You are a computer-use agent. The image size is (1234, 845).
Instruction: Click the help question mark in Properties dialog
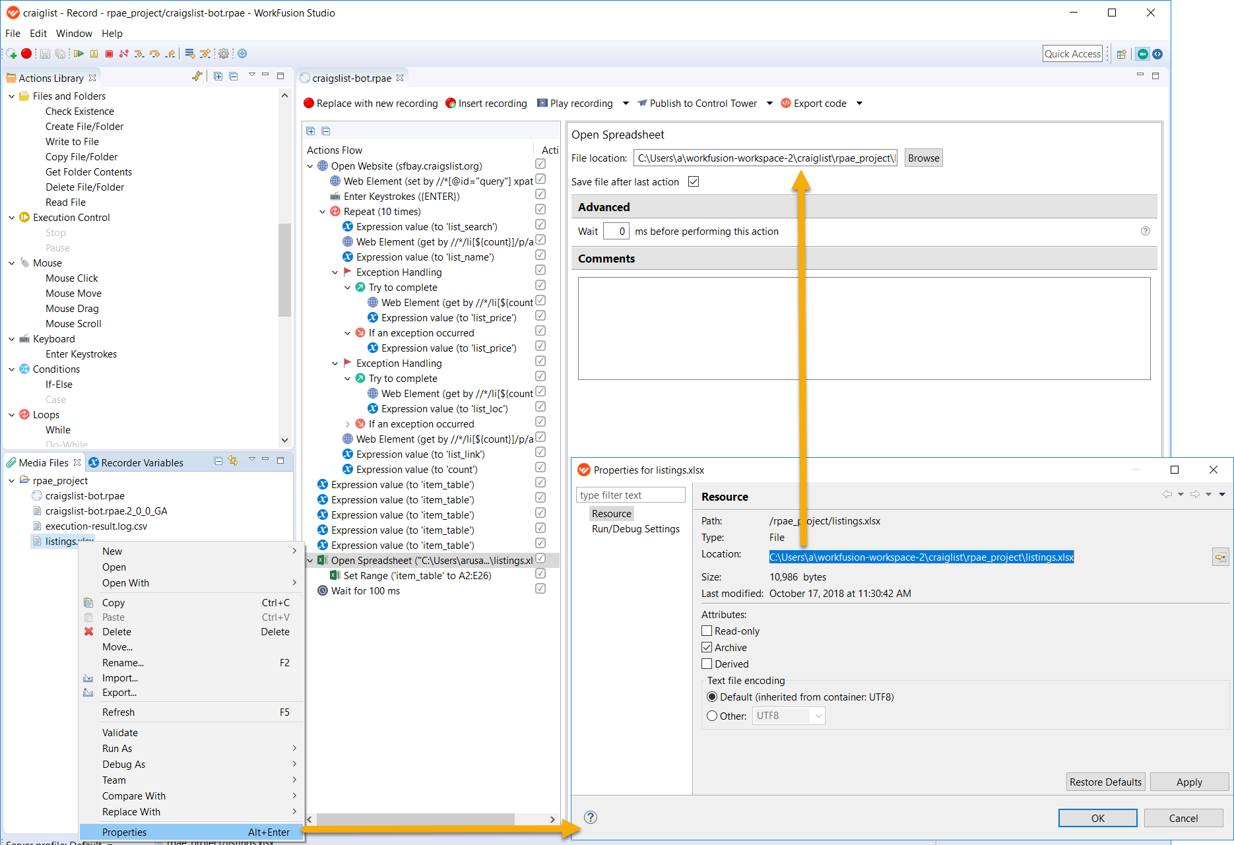(591, 817)
